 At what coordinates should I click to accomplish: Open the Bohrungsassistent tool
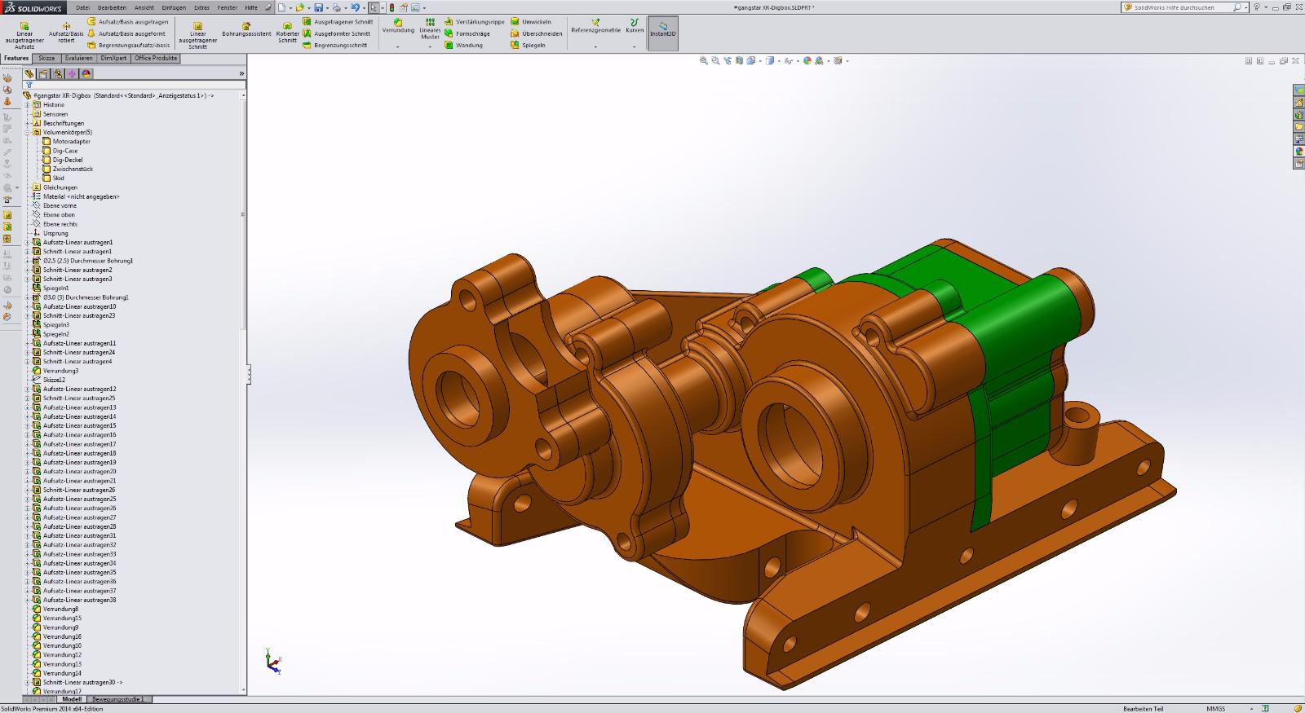coord(246,29)
